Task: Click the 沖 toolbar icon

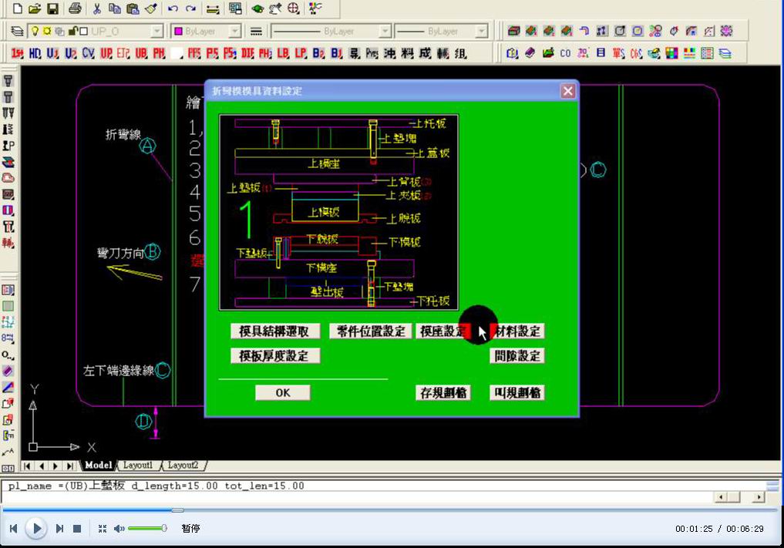Action: [389, 53]
